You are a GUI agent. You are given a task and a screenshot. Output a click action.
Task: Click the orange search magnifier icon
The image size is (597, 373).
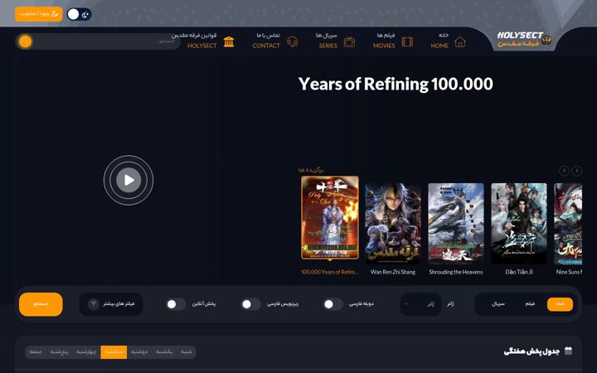[26, 41]
